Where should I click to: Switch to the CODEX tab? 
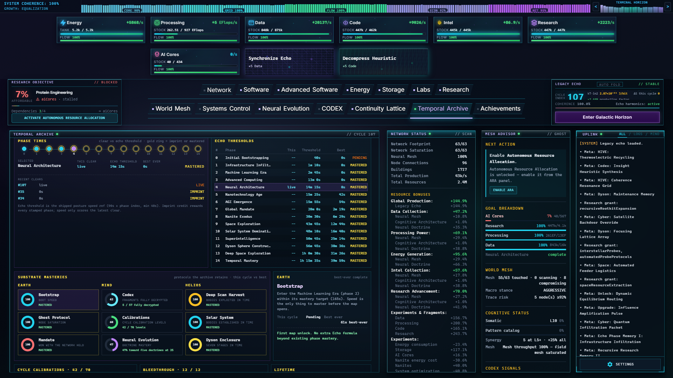[x=330, y=108]
